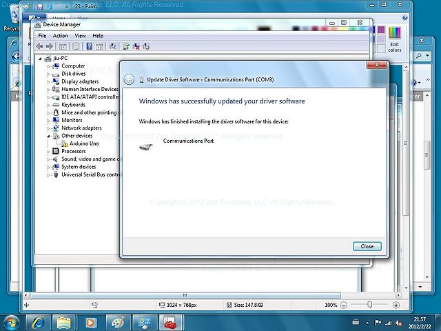Switch to Paint via taskbar icon

118,323
